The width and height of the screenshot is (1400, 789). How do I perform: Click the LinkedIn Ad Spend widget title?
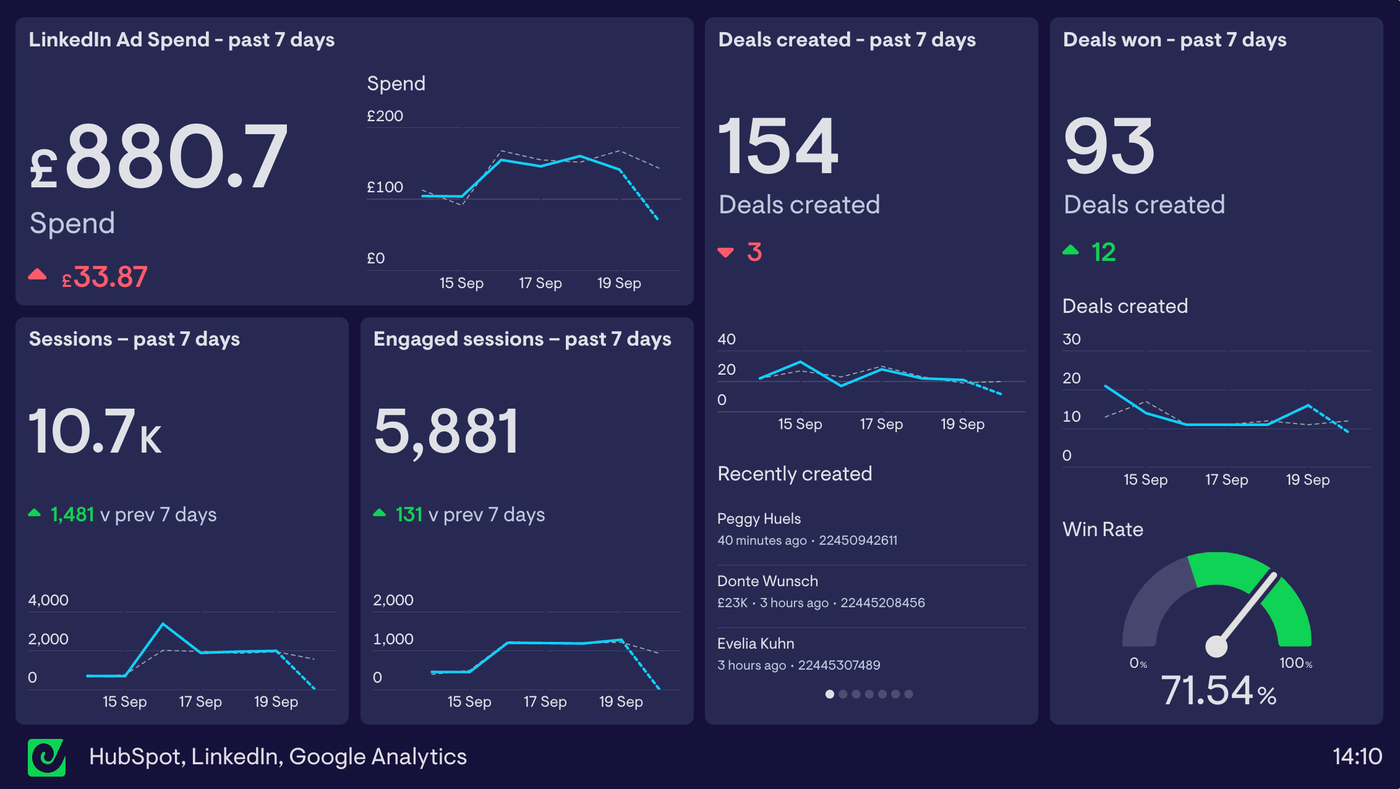pyautogui.click(x=181, y=40)
